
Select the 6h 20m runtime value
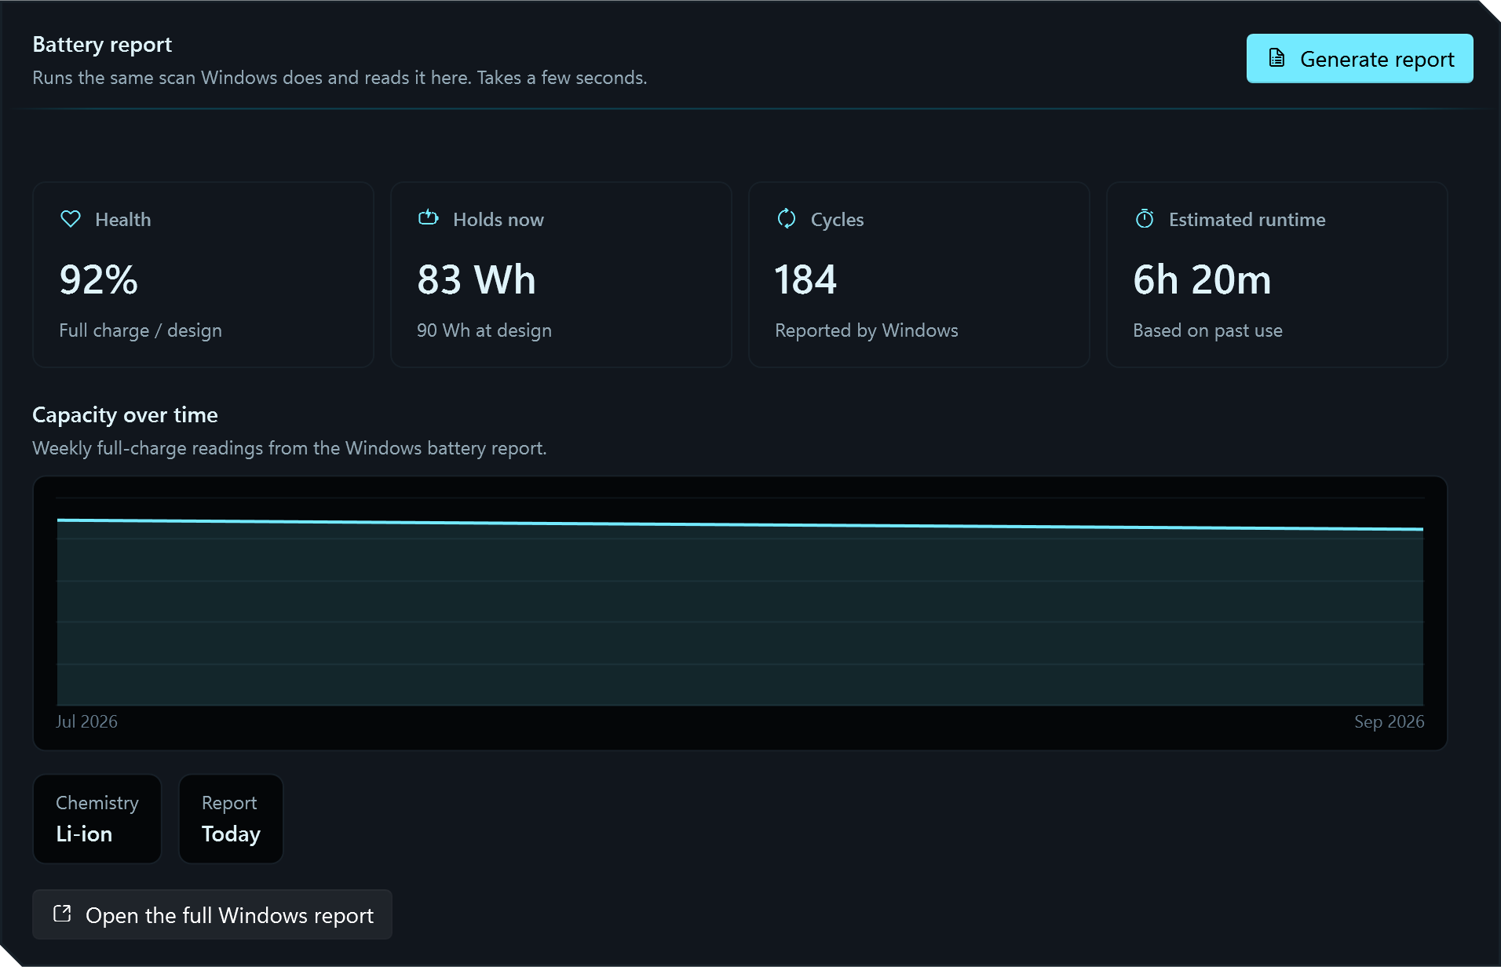[1202, 280]
